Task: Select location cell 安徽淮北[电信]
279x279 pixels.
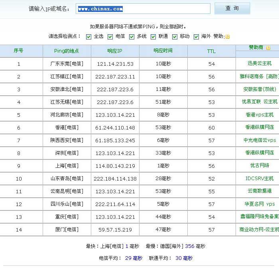Action: (67, 89)
